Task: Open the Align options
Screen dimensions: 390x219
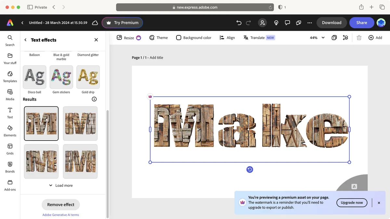Action: point(227,38)
